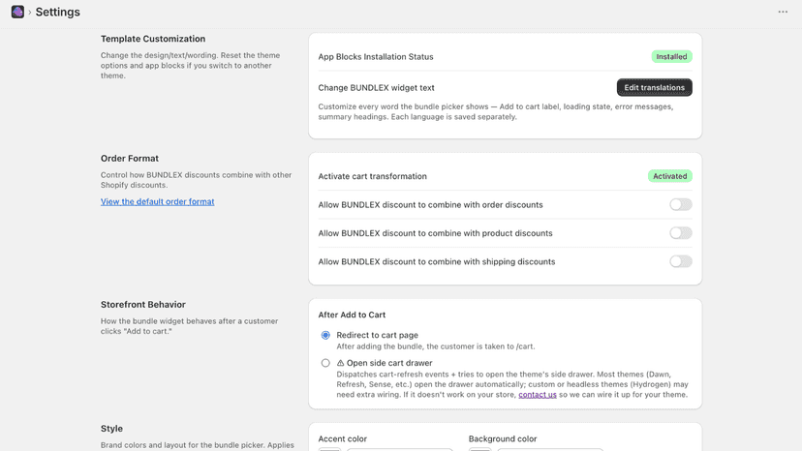The width and height of the screenshot is (802, 451).
Task: Select Open side cart drawer option
Action: [x=325, y=363]
